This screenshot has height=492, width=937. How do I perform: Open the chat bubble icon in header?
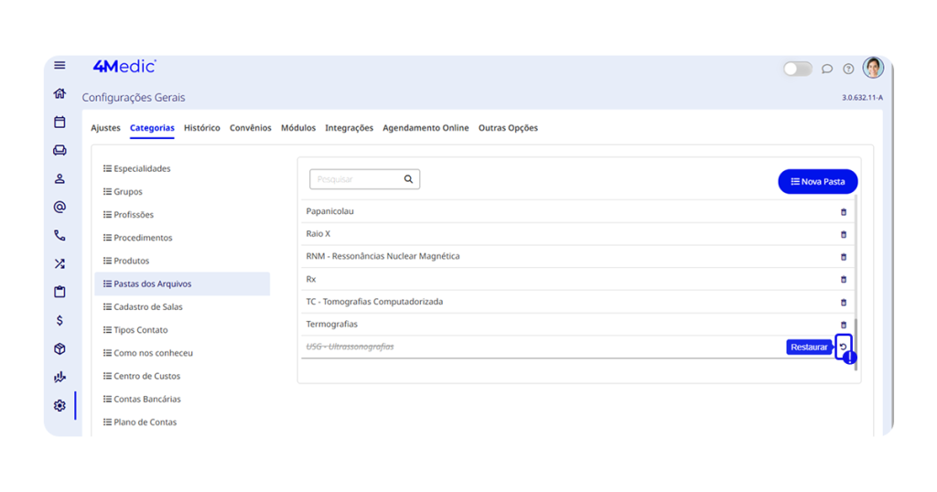coord(827,69)
